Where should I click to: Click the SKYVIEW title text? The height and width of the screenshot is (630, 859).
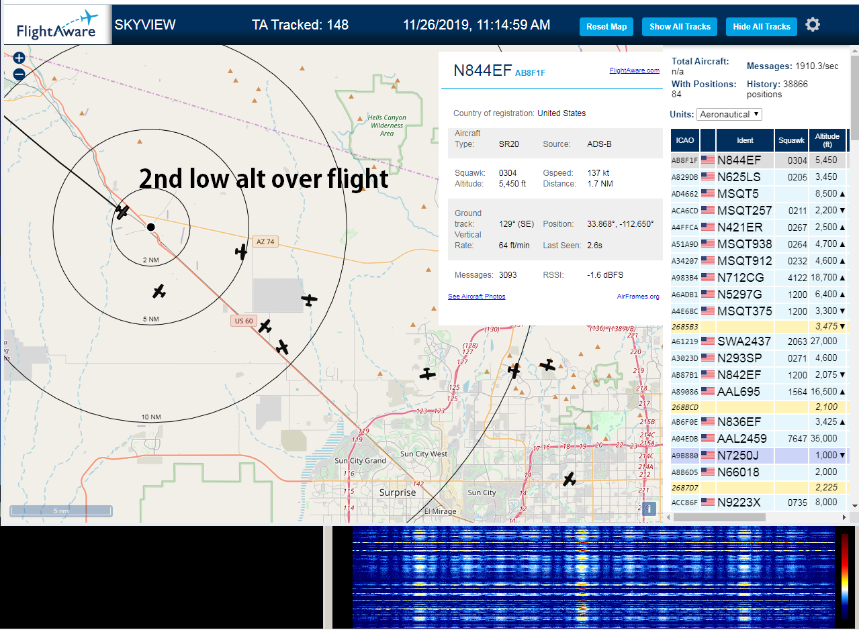pos(145,25)
